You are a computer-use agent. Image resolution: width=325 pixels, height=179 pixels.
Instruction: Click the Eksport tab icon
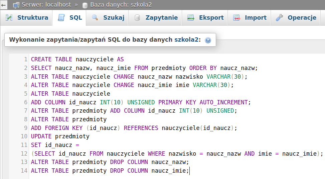click(x=191, y=18)
